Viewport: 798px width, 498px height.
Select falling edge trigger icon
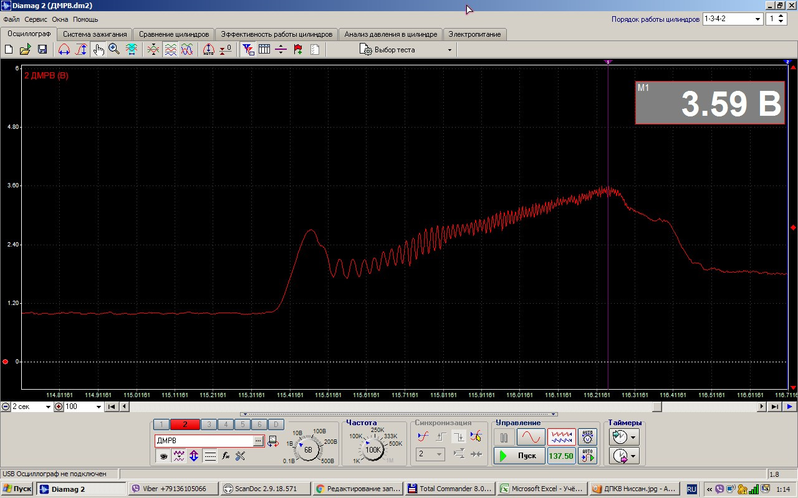(459, 437)
